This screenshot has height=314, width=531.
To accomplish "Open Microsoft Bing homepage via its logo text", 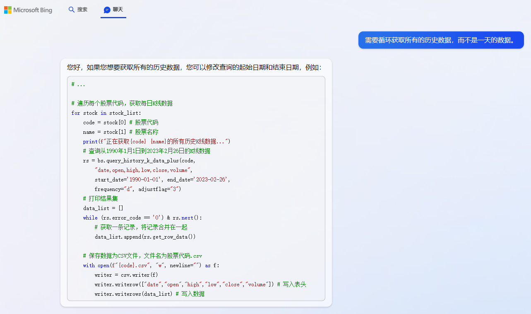I will point(33,10).
